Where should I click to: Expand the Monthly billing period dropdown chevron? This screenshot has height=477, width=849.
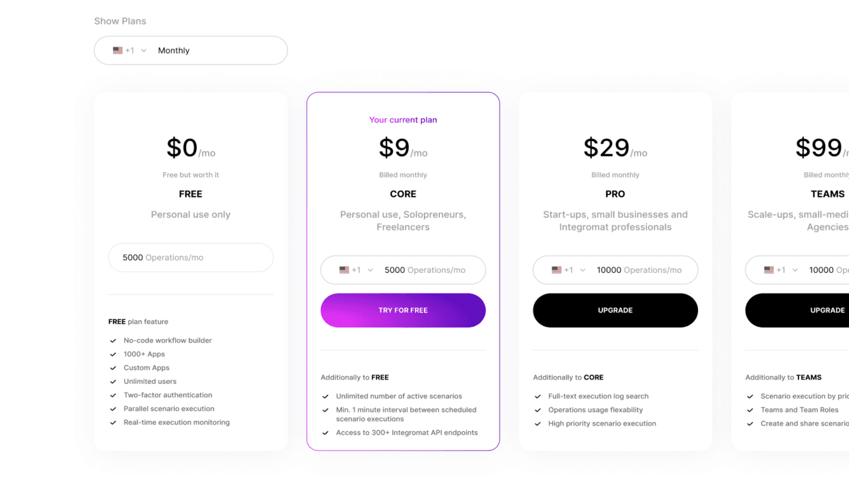tap(144, 50)
